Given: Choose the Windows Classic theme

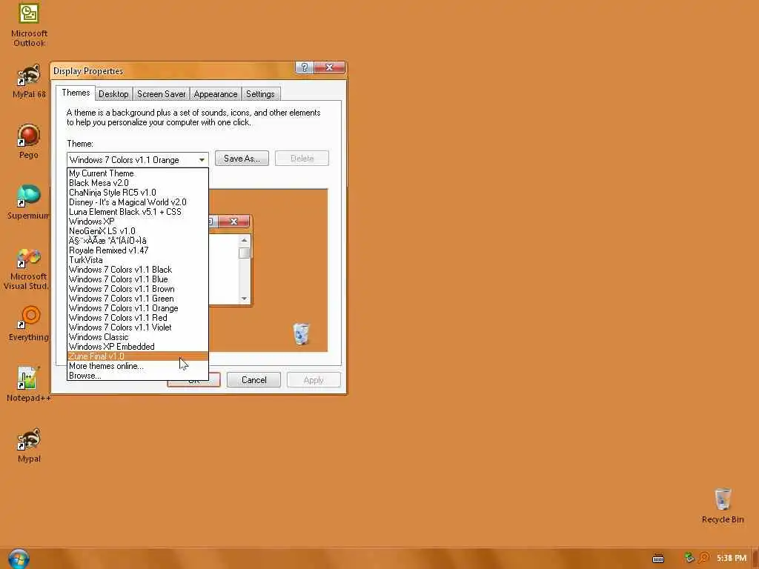Looking at the screenshot, I should pyautogui.click(x=138, y=337).
